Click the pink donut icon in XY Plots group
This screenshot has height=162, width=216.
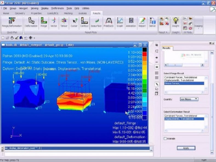(190, 28)
